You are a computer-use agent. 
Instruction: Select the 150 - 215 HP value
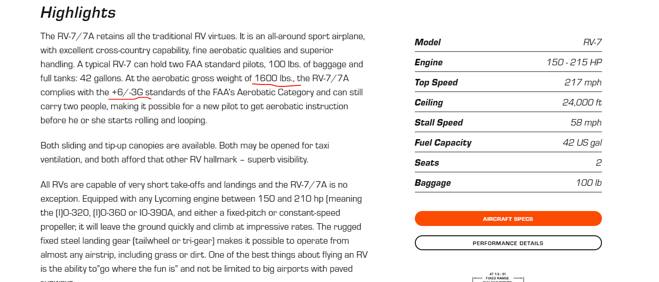tap(574, 63)
